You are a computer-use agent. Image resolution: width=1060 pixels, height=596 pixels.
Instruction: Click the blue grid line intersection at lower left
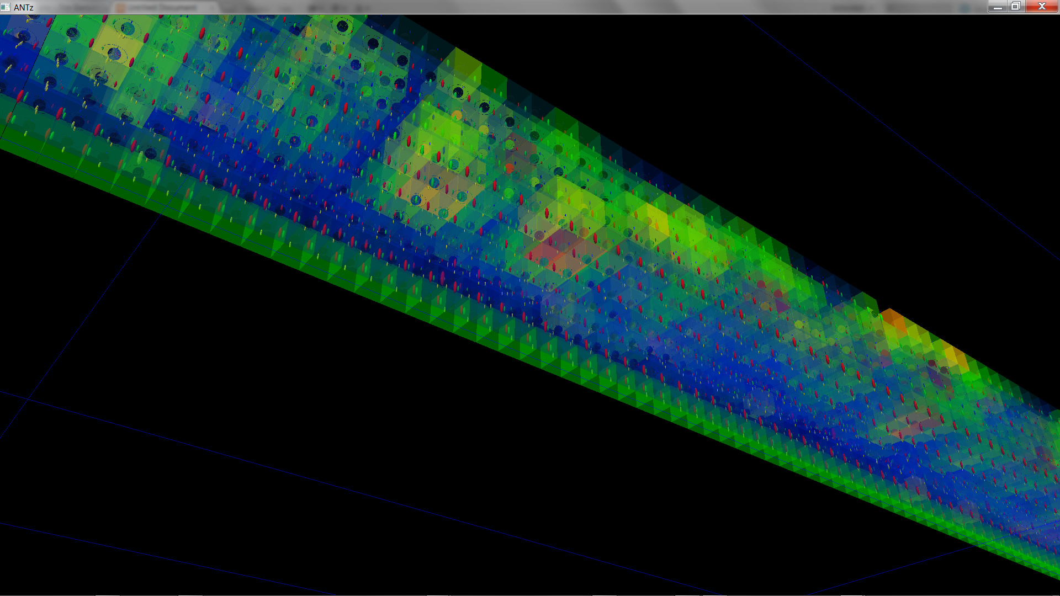pos(27,400)
